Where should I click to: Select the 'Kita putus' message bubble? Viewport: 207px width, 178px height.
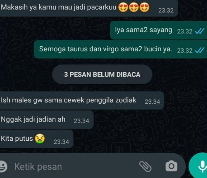coord(36,139)
